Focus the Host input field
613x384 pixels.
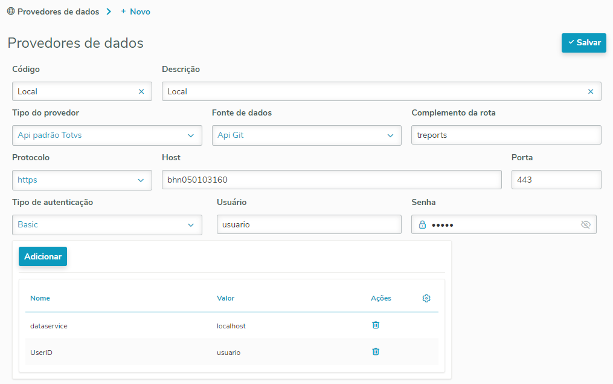tap(332, 180)
